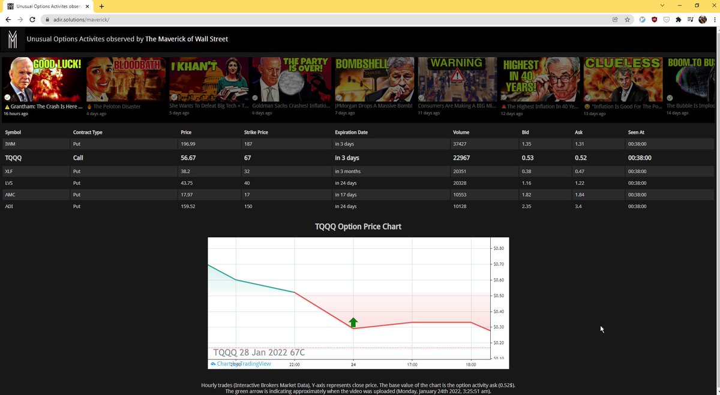
Task: Open the 'I KHAN'T' video thumbnail
Action: click(x=208, y=79)
